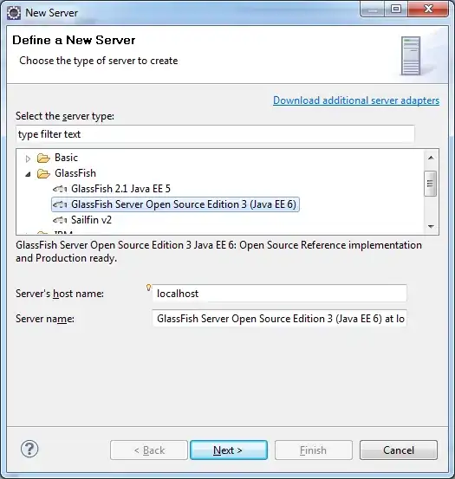
Task: Click the Server's host name field
Action: 280,294
